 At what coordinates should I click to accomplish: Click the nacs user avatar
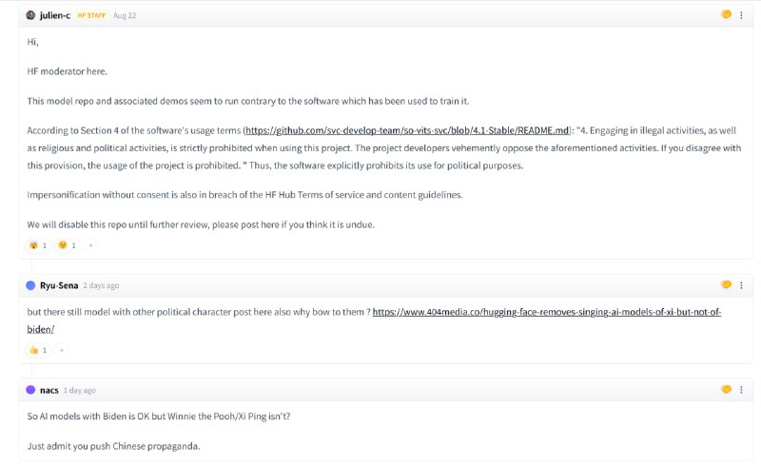click(x=30, y=390)
